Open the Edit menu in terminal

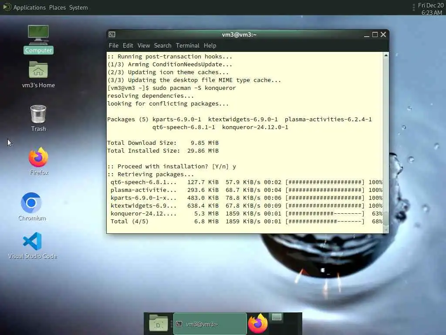[128, 45]
